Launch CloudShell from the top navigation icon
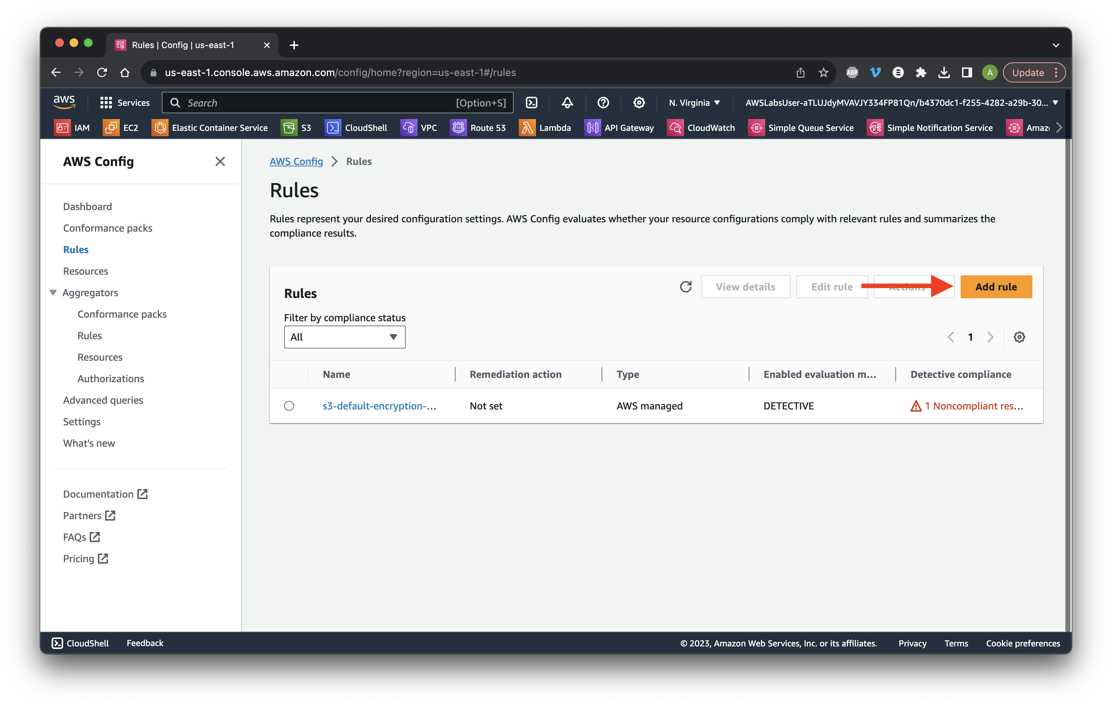The height and width of the screenshot is (707, 1112). [x=532, y=103]
